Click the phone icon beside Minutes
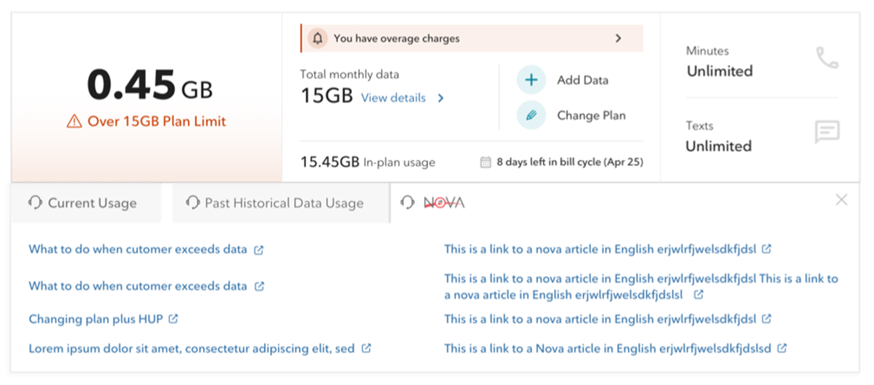This screenshot has height=385, width=874. pyautogui.click(x=827, y=58)
